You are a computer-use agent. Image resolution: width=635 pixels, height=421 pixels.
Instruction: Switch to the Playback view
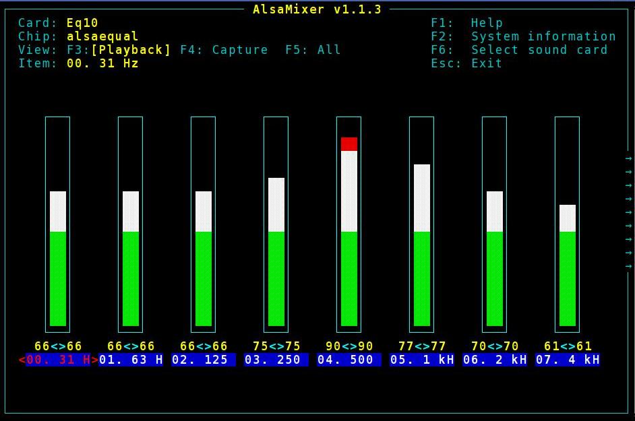pos(130,49)
